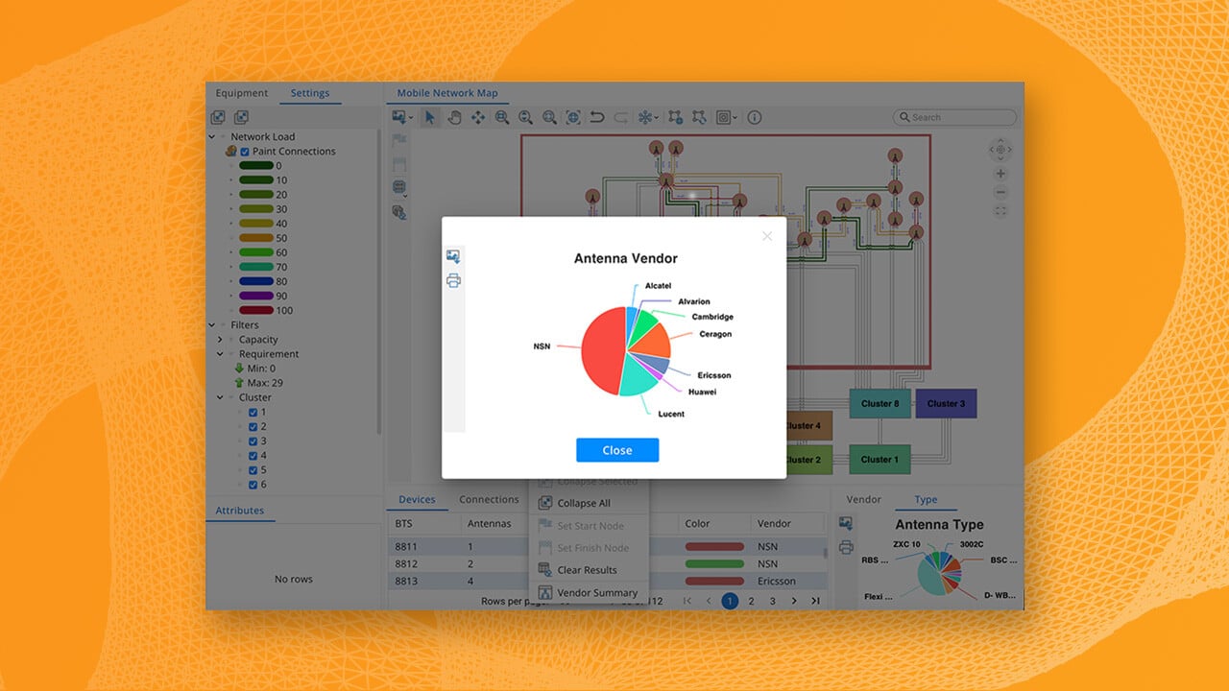The width and height of the screenshot is (1229, 691).
Task: Collapse the Cluster filter node
Action: (x=220, y=397)
